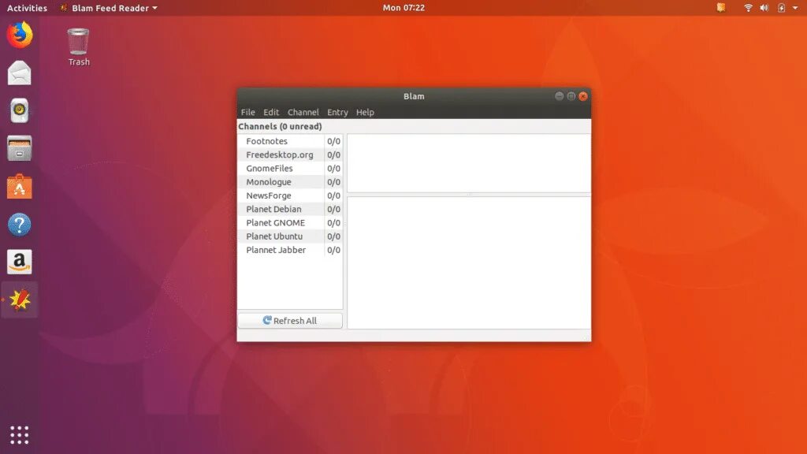Select the Trash icon on the desktop
Screen dimensions: 807x454
click(x=78, y=47)
